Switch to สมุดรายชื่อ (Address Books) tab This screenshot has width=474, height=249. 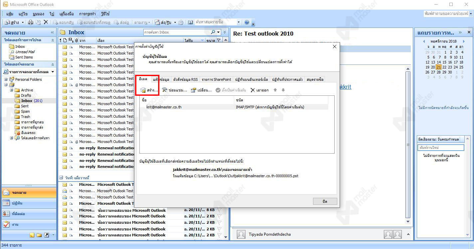(x=315, y=79)
